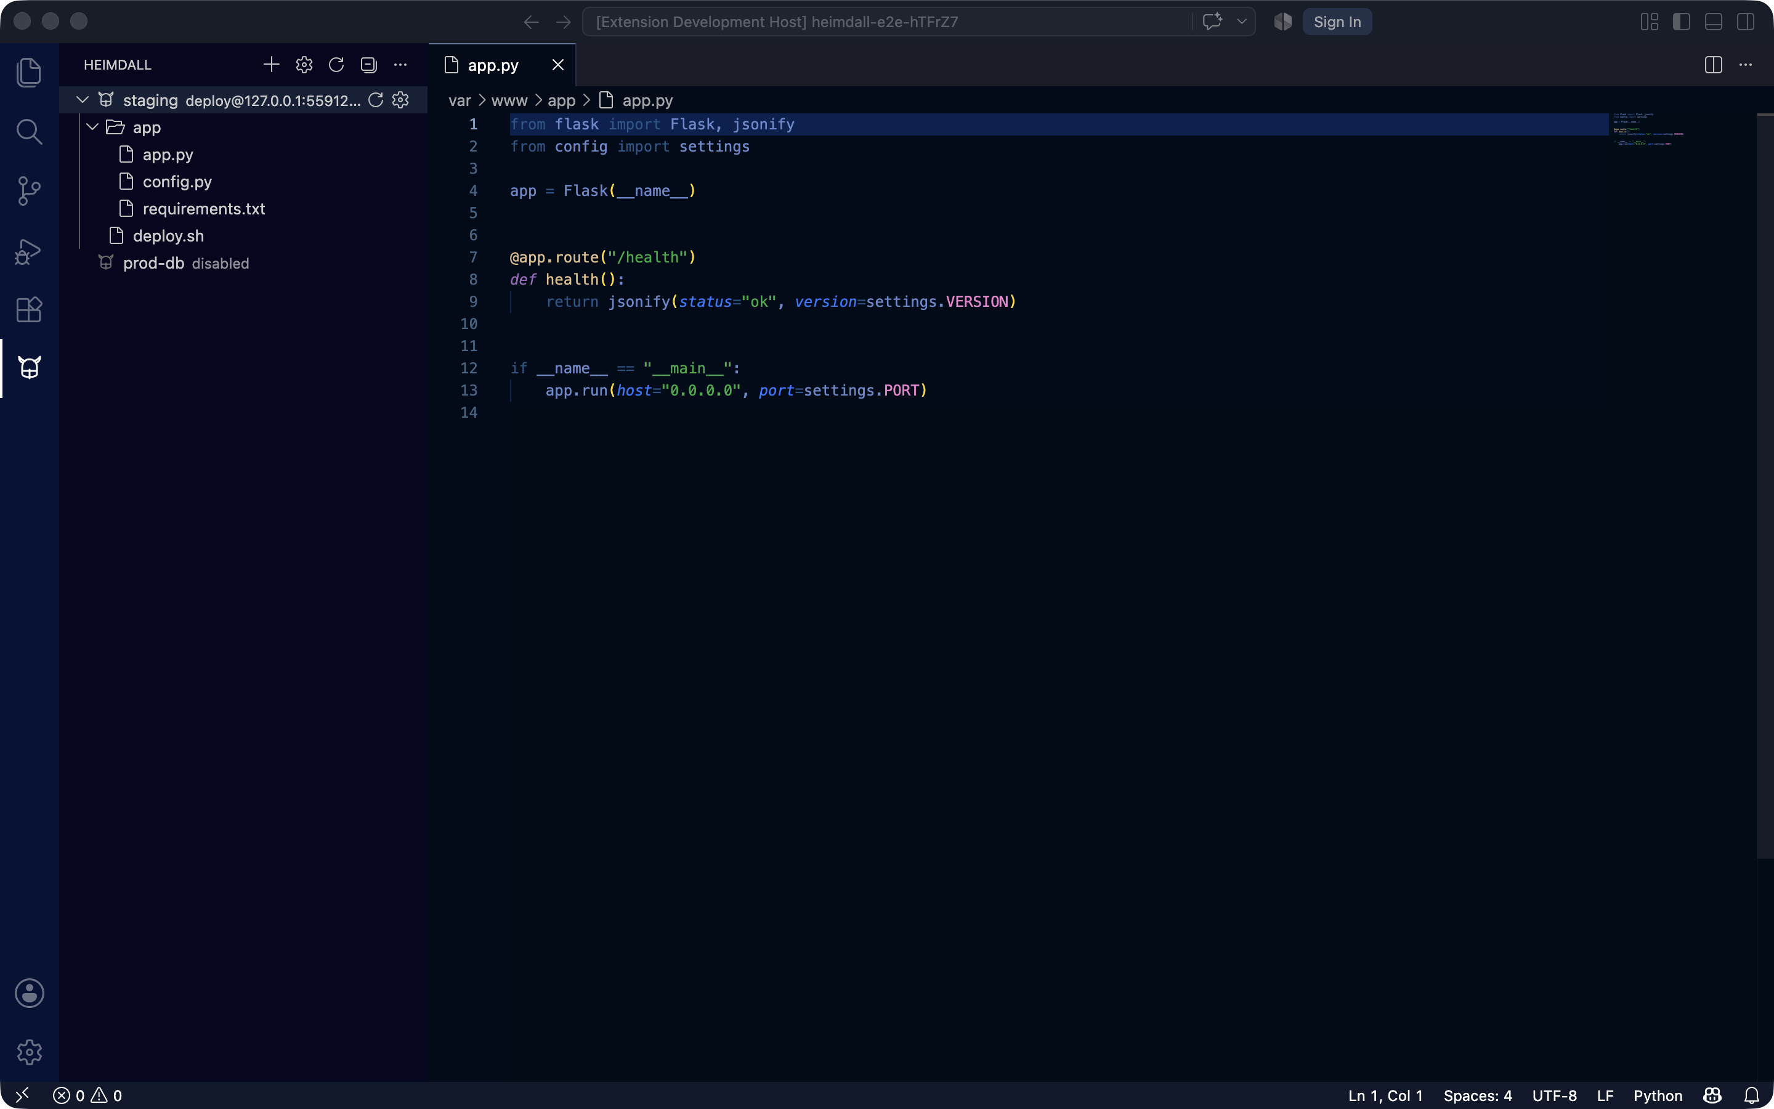The height and width of the screenshot is (1109, 1774).
Task: Refresh the Heimdall panel from header
Action: 336,65
